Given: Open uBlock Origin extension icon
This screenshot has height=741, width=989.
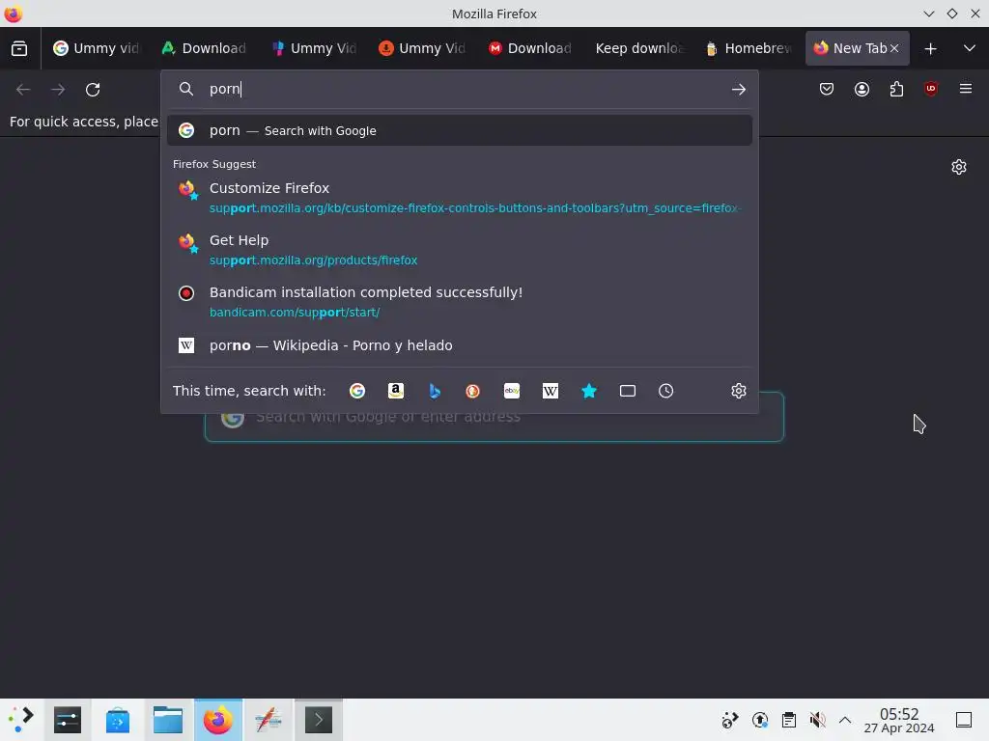Looking at the screenshot, I should point(931,89).
